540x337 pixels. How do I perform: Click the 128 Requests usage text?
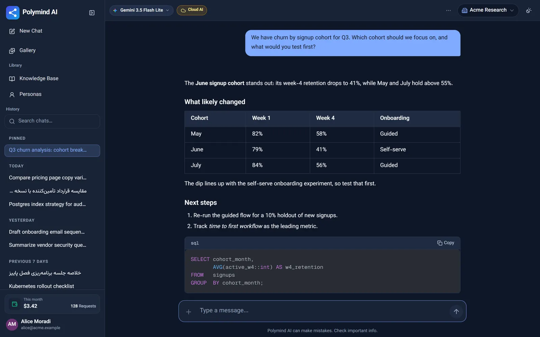(x=83, y=306)
